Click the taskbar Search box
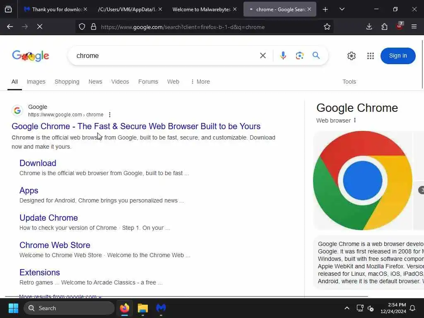The height and width of the screenshot is (318, 424). pyautogui.click(x=69, y=308)
